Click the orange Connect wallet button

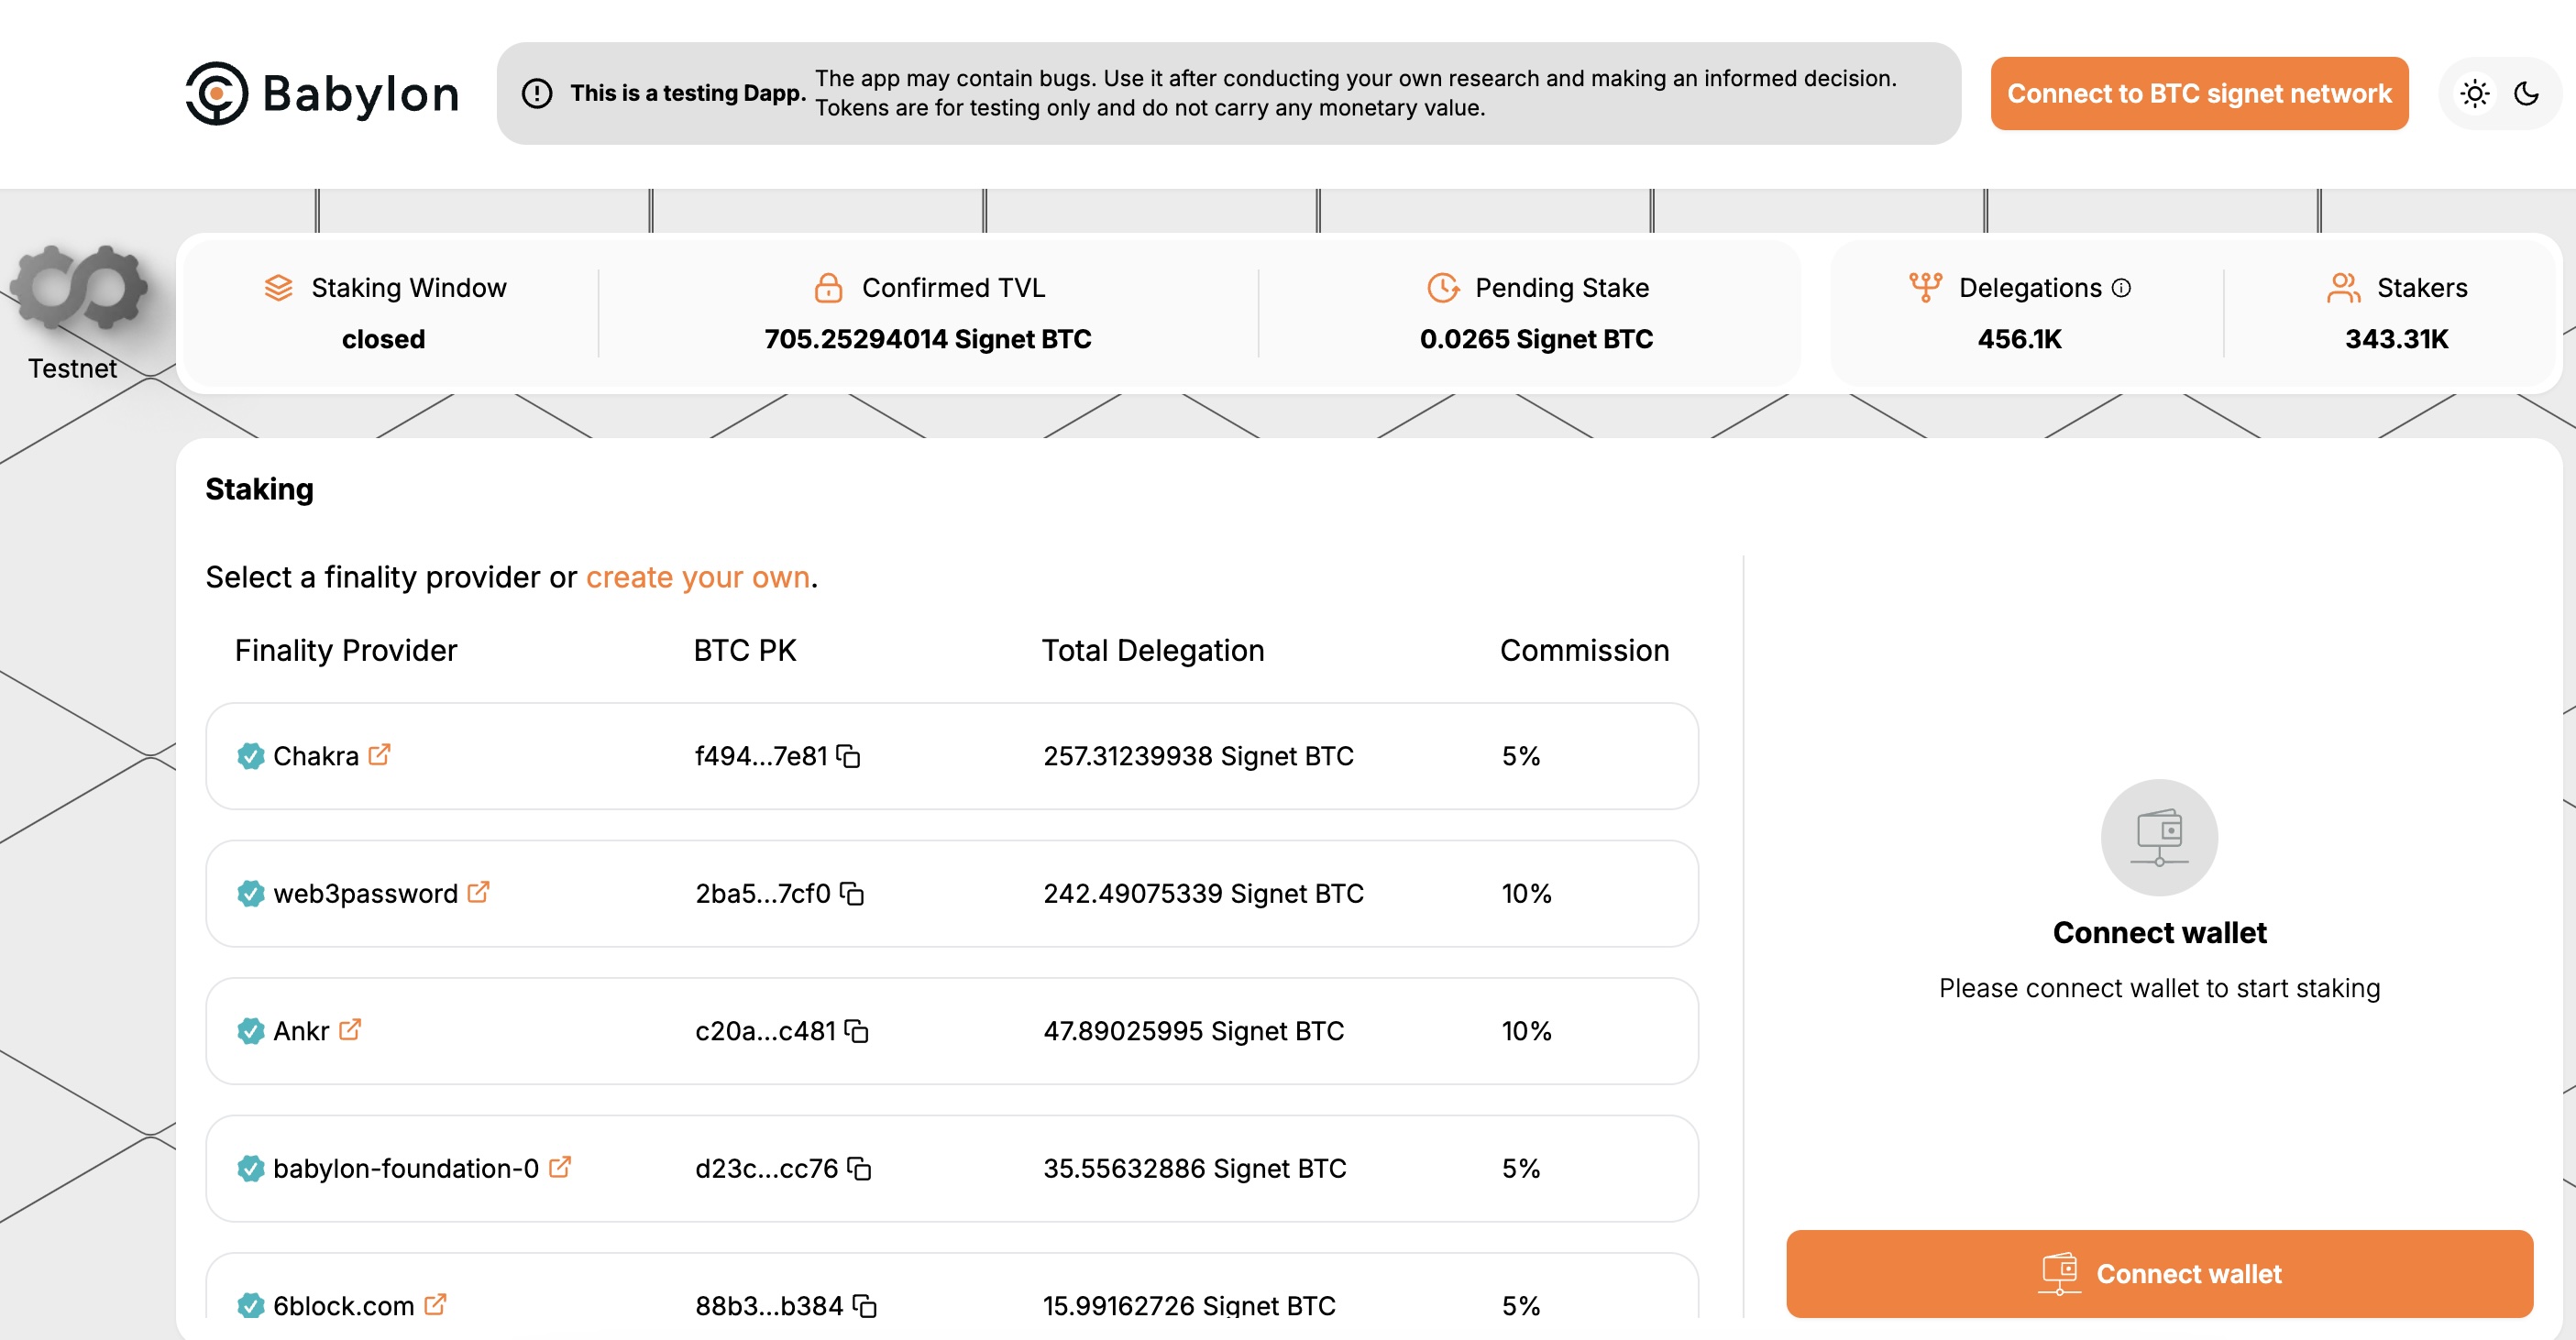click(2159, 1273)
